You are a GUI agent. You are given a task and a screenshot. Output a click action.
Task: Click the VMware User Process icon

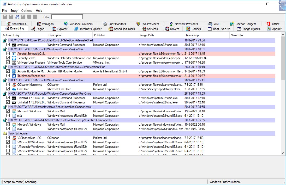click(14, 62)
